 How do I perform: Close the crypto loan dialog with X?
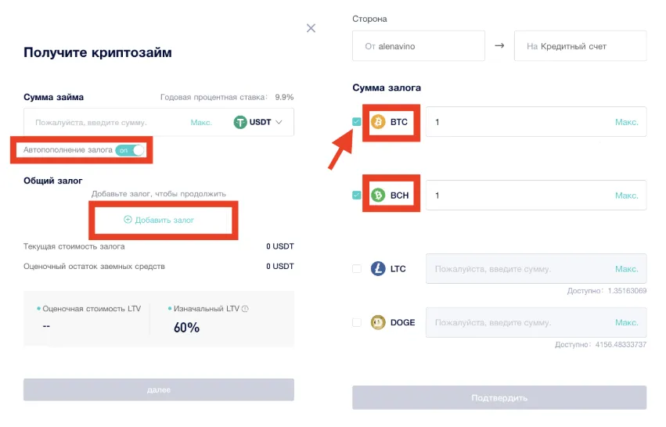click(x=311, y=28)
